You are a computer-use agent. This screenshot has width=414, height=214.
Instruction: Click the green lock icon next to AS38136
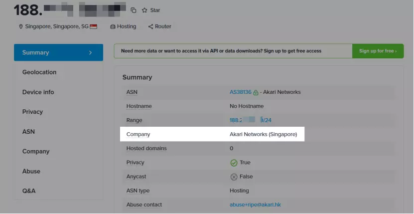pos(256,92)
